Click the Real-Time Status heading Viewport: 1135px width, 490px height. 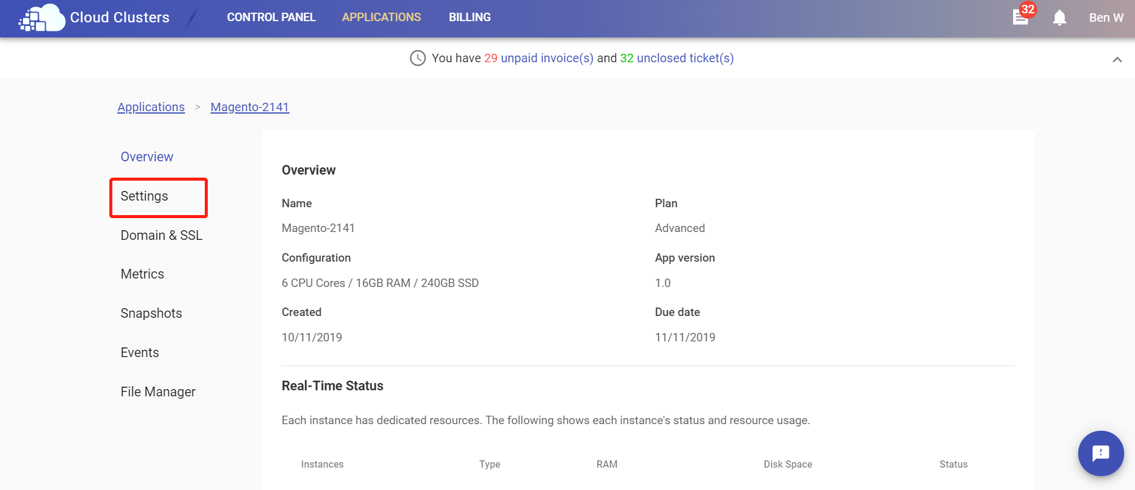click(332, 385)
